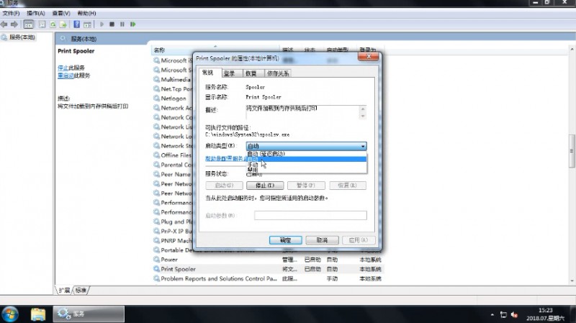Switch to the 标准 view tab at the bottom
576x323 pixels.
coord(81,291)
